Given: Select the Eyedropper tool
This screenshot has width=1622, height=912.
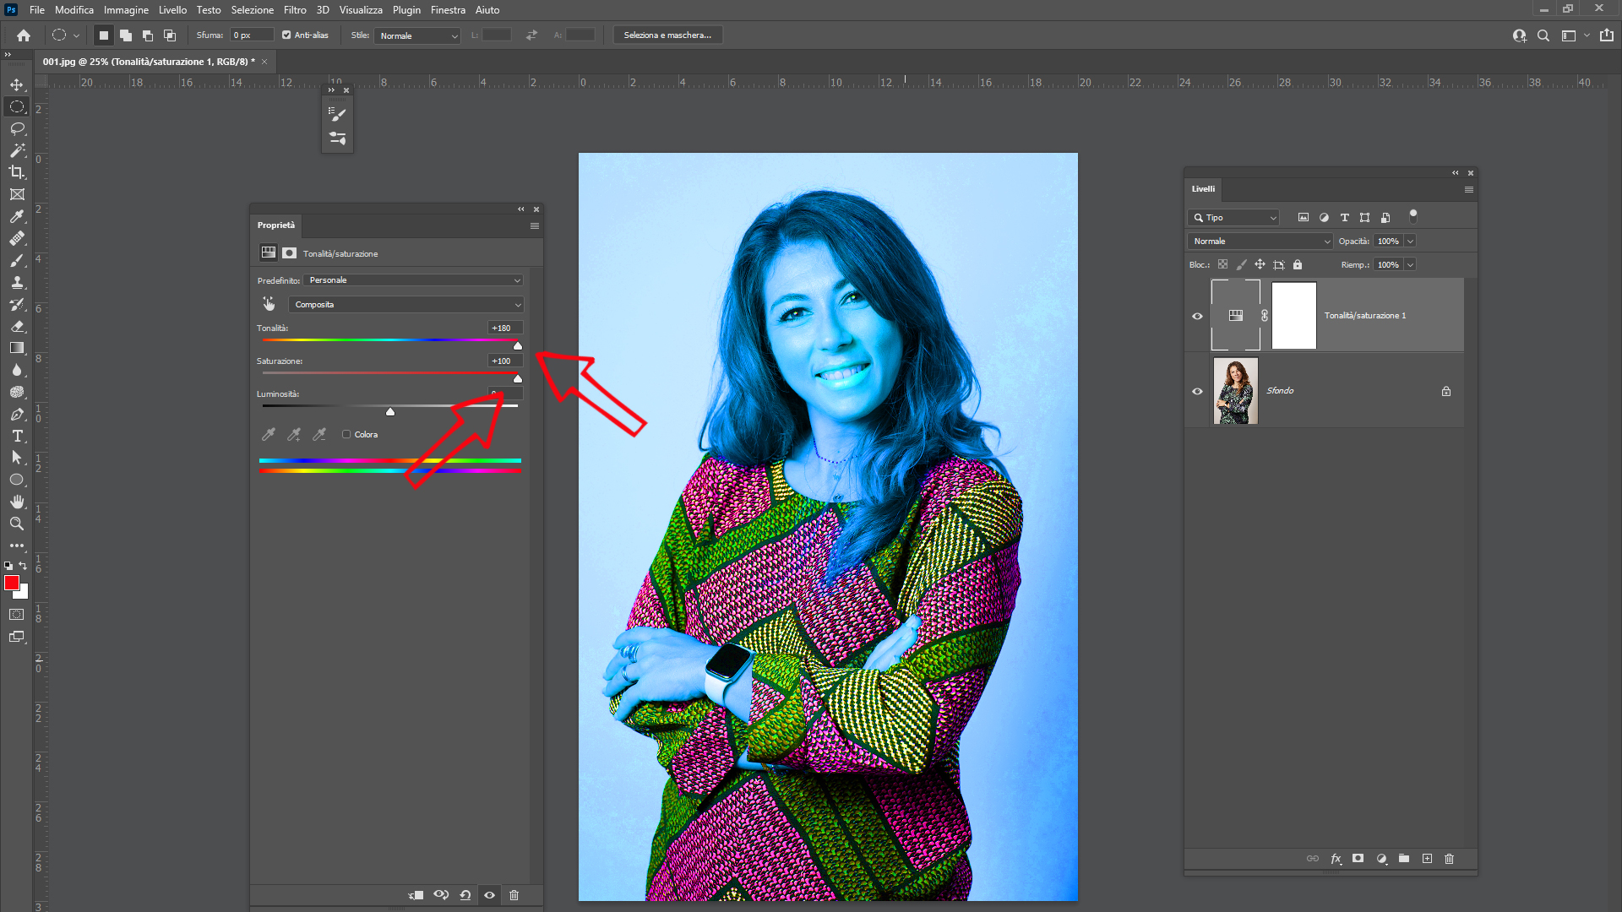Looking at the screenshot, I should tap(17, 216).
